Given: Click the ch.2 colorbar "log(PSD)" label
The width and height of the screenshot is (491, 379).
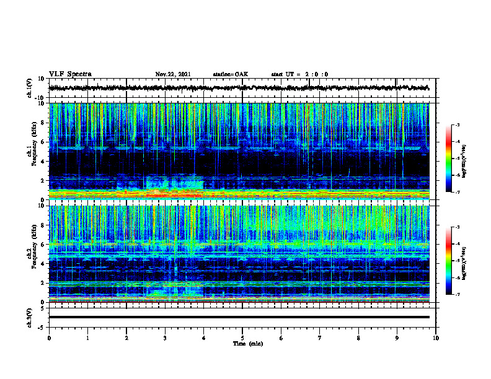Looking at the screenshot, I should 464,264.
